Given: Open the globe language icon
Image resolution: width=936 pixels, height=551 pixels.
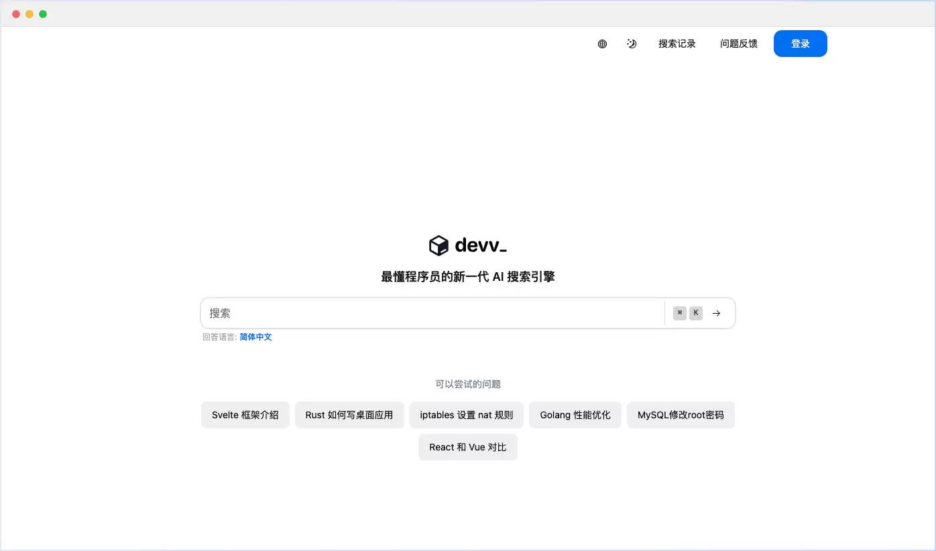Looking at the screenshot, I should click(601, 43).
